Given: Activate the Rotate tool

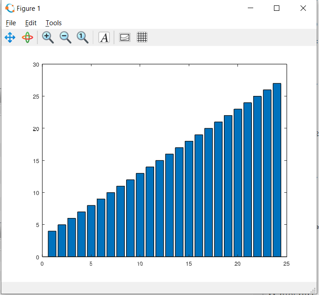Looking at the screenshot, I should 27,37.
